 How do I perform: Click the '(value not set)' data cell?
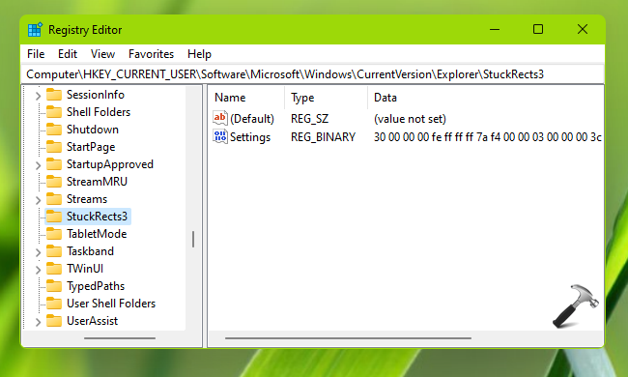coord(410,119)
